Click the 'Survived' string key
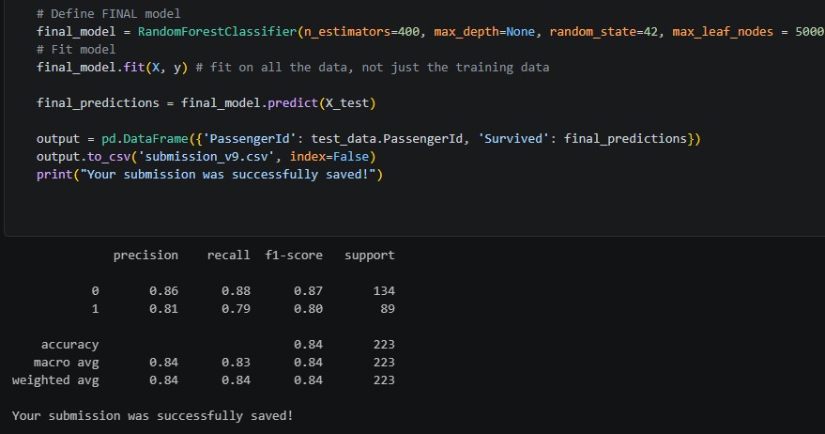The height and width of the screenshot is (434, 825). point(513,139)
